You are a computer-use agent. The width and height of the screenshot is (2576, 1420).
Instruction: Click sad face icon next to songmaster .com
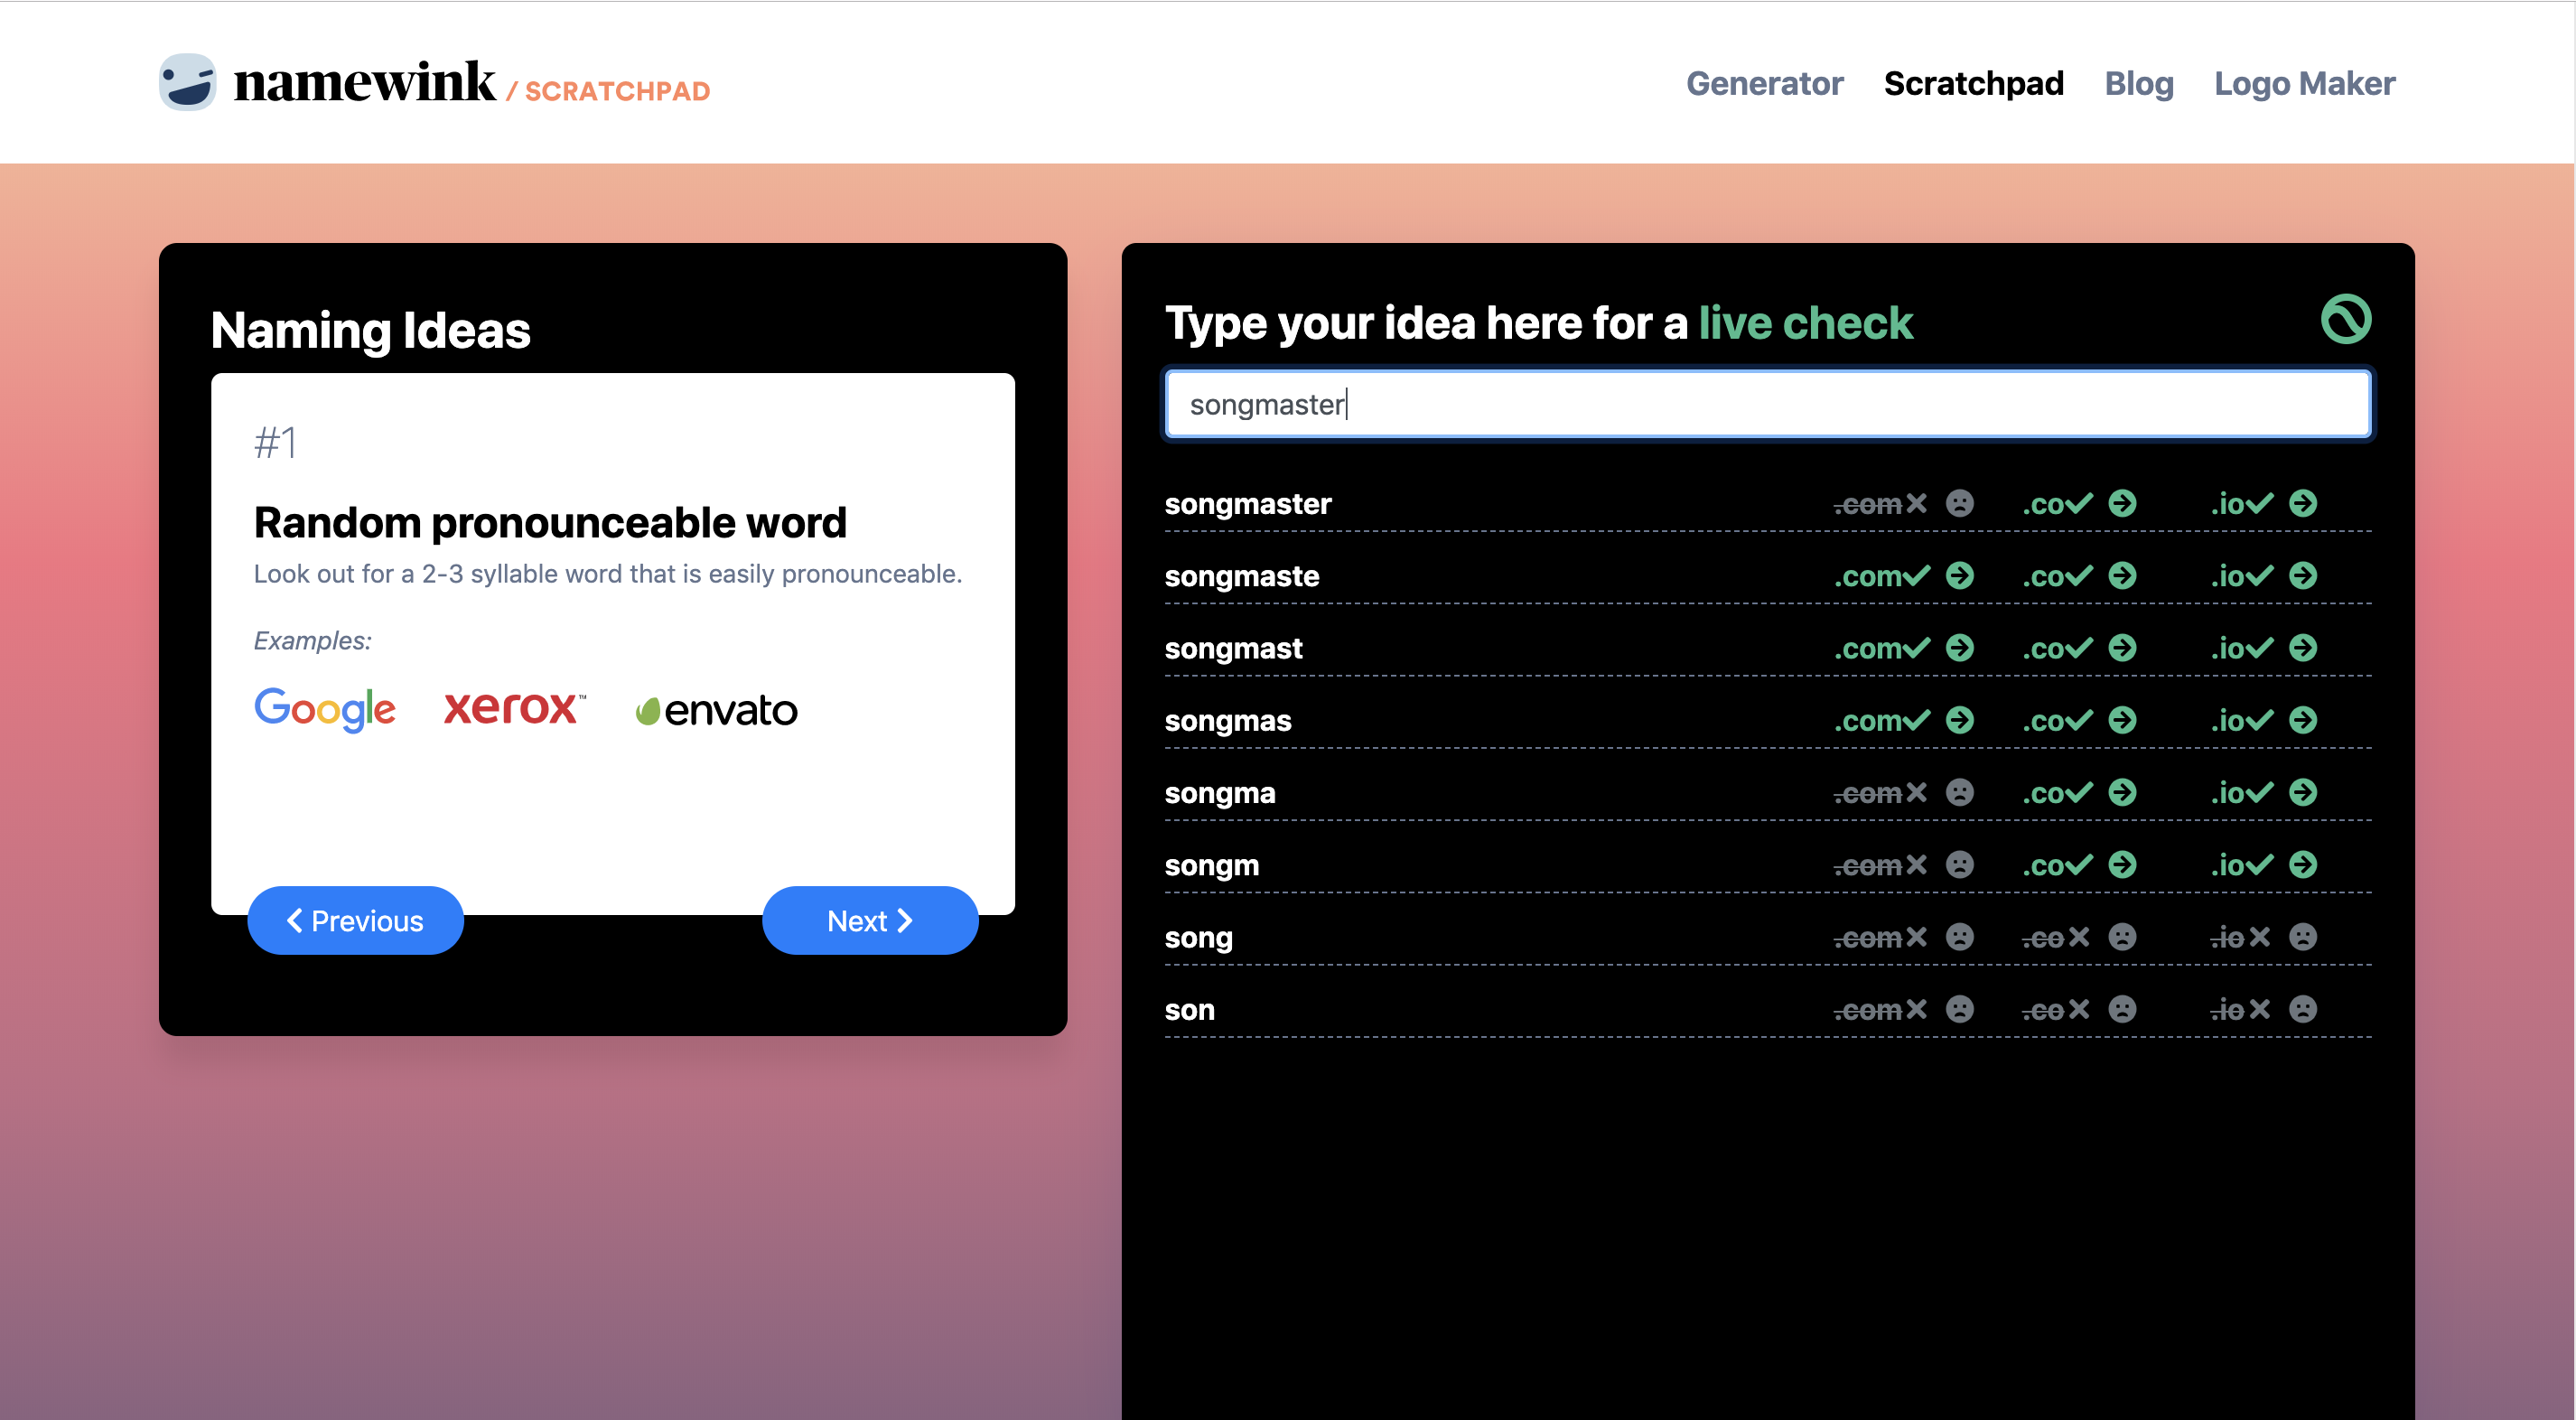1959,503
